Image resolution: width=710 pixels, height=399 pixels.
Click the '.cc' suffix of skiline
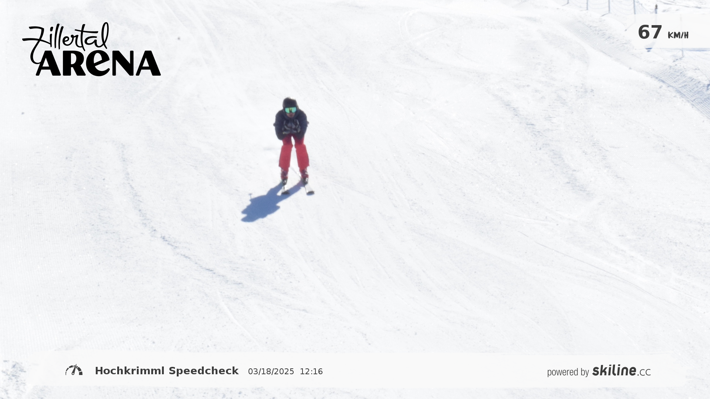(644, 372)
